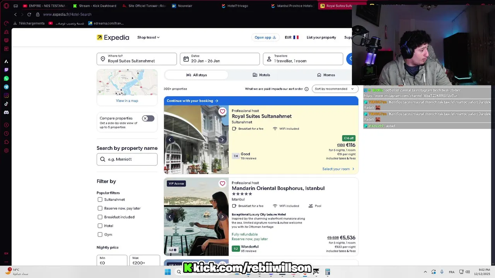This screenshot has width=495, height=278.
Task: Reload the Expedia page
Action: click(29, 14)
